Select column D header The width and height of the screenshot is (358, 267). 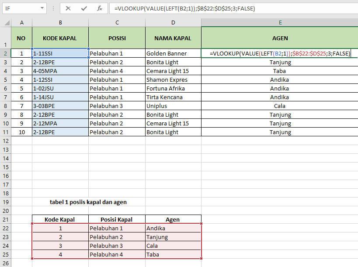pos(173,23)
